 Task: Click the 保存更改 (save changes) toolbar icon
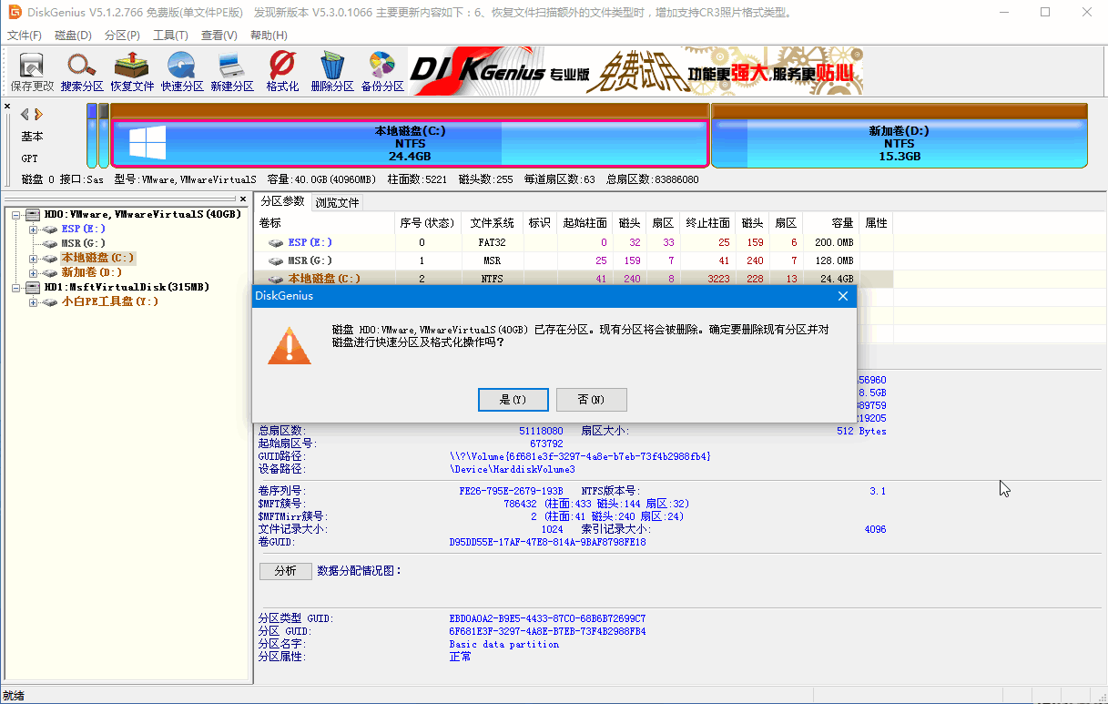click(30, 71)
